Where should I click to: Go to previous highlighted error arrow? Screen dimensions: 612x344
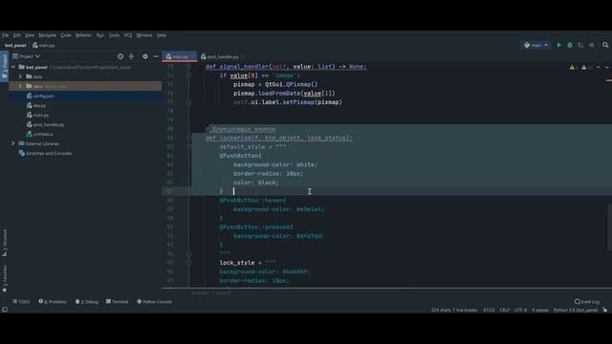click(599, 67)
